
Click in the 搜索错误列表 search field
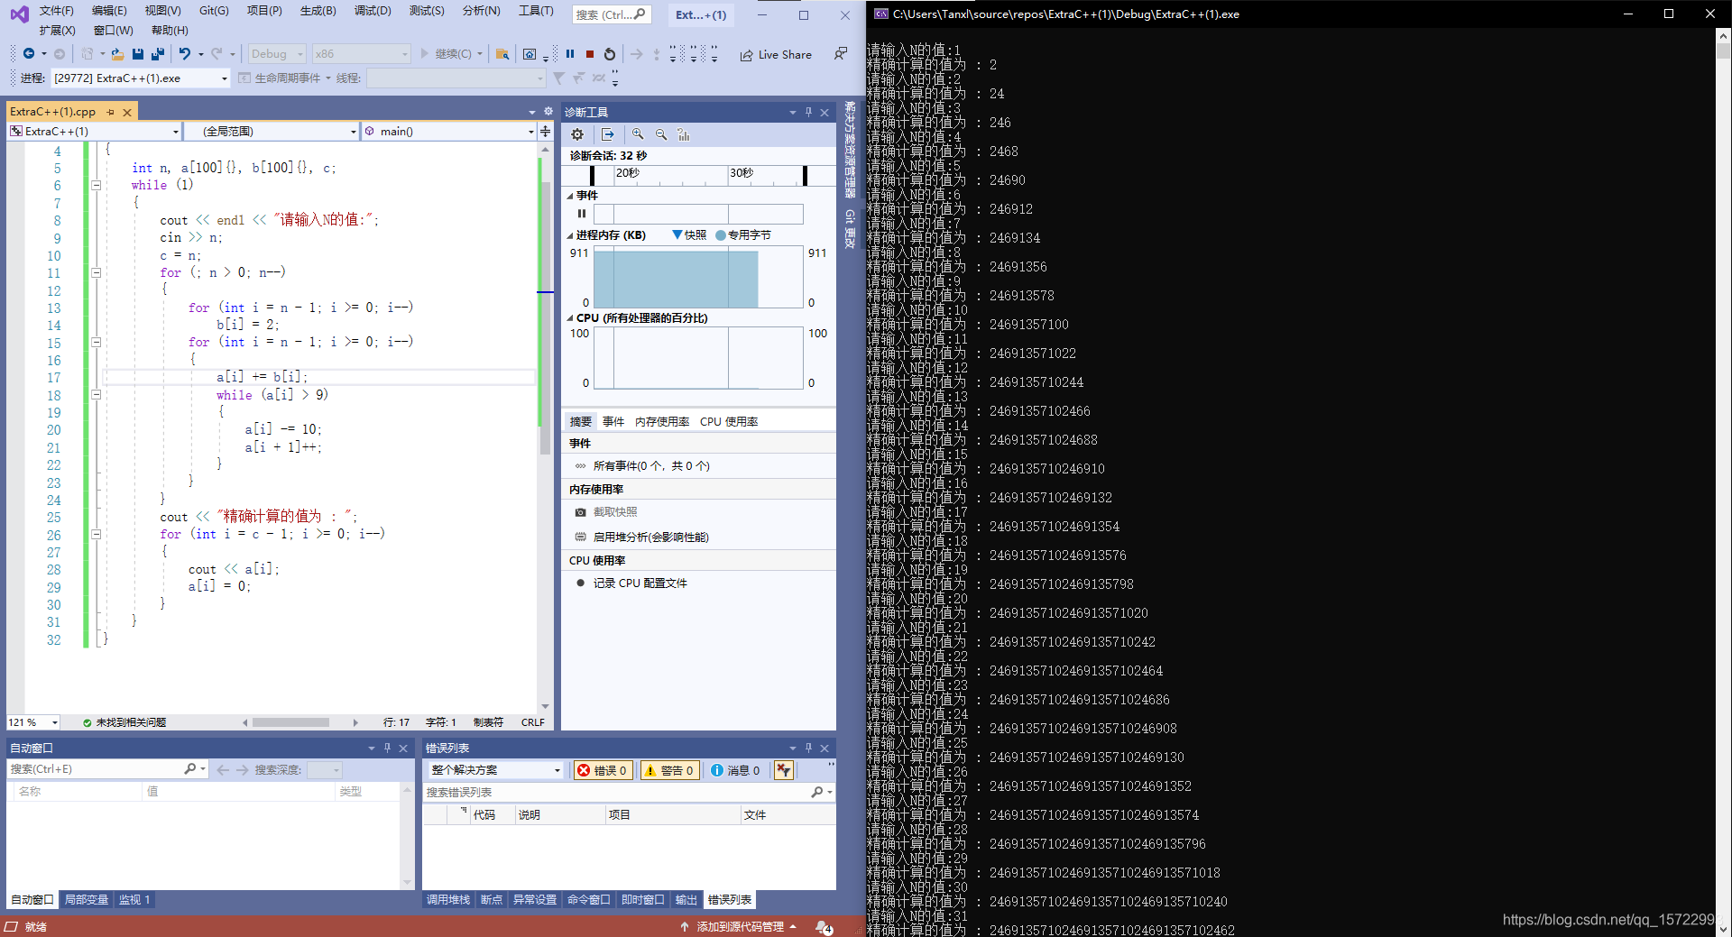(618, 793)
